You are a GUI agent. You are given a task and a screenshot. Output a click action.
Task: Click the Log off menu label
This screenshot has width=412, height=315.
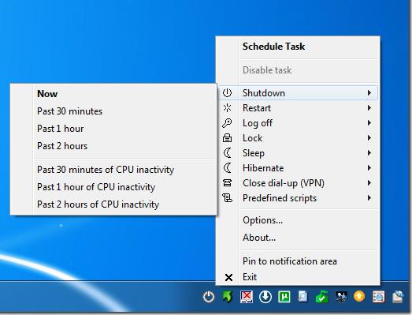(x=258, y=123)
